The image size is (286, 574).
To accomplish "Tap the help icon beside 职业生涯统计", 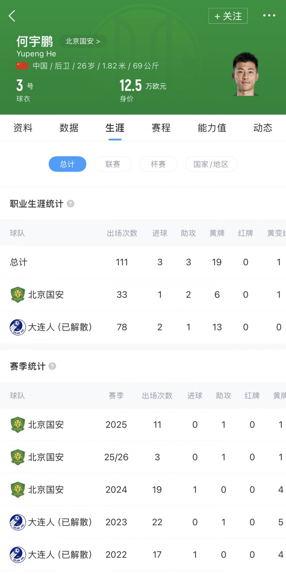I will [x=70, y=204].
